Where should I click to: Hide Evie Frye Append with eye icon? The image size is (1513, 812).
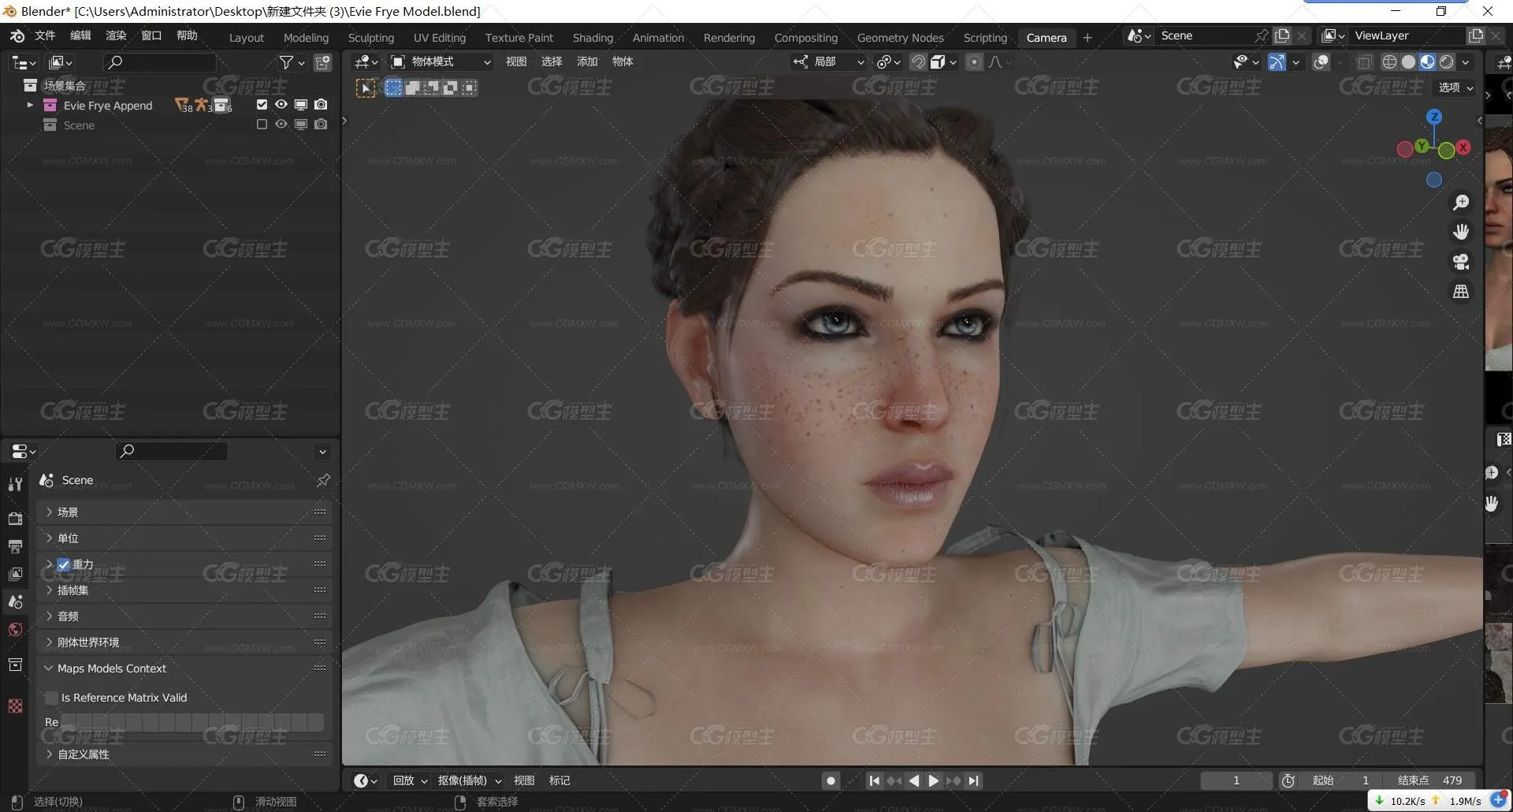(281, 104)
